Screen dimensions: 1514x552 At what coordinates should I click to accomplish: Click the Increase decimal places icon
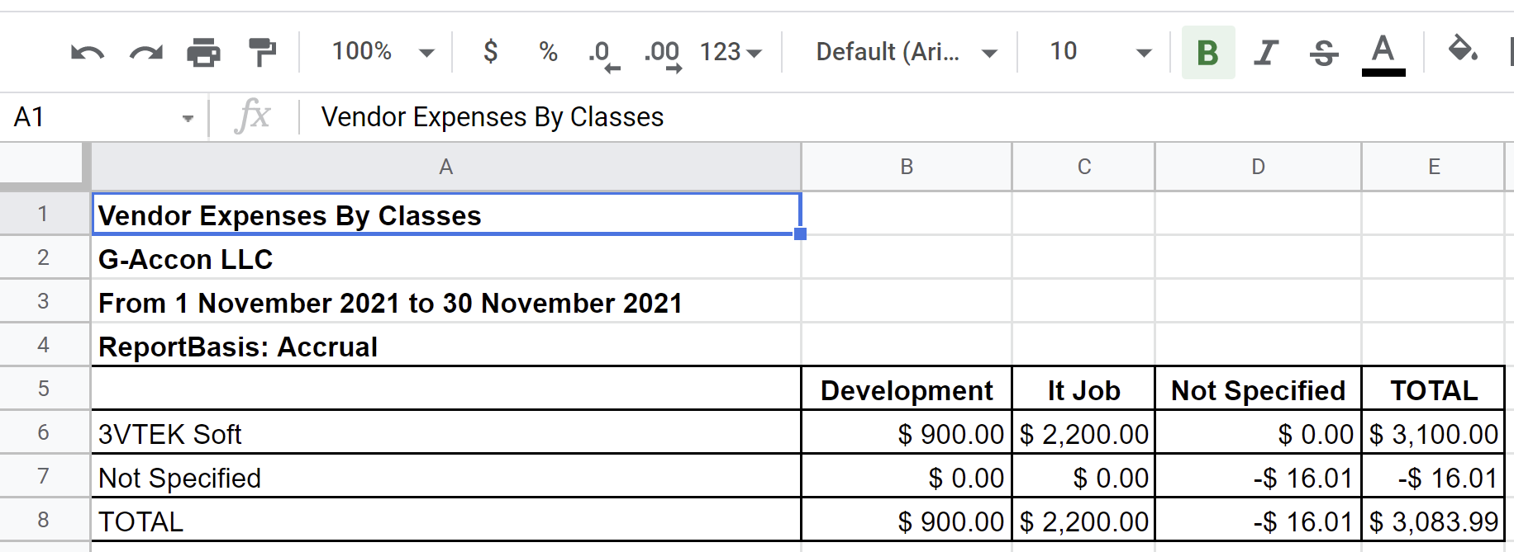click(x=663, y=54)
